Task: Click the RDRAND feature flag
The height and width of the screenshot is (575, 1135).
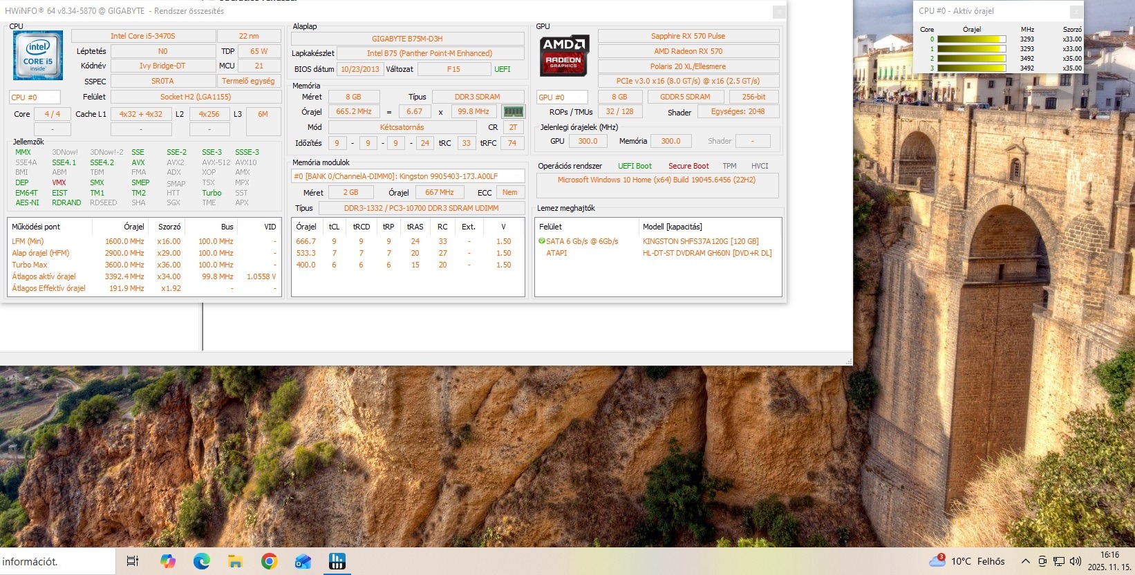Action: pos(66,202)
